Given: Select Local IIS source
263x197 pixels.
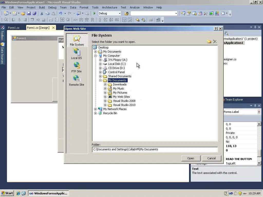Looking at the screenshot, I should pyautogui.click(x=77, y=54).
